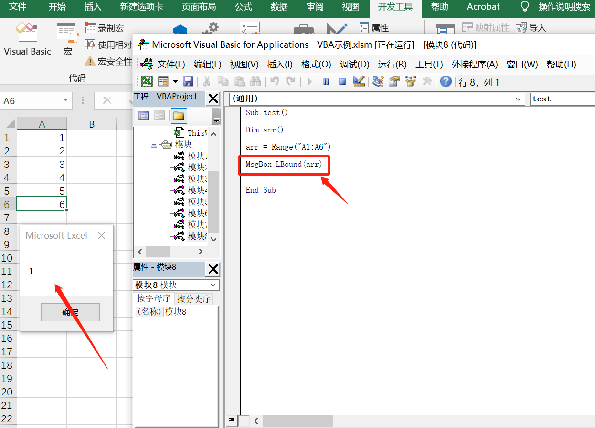Click the blue Help question mark icon

446,81
